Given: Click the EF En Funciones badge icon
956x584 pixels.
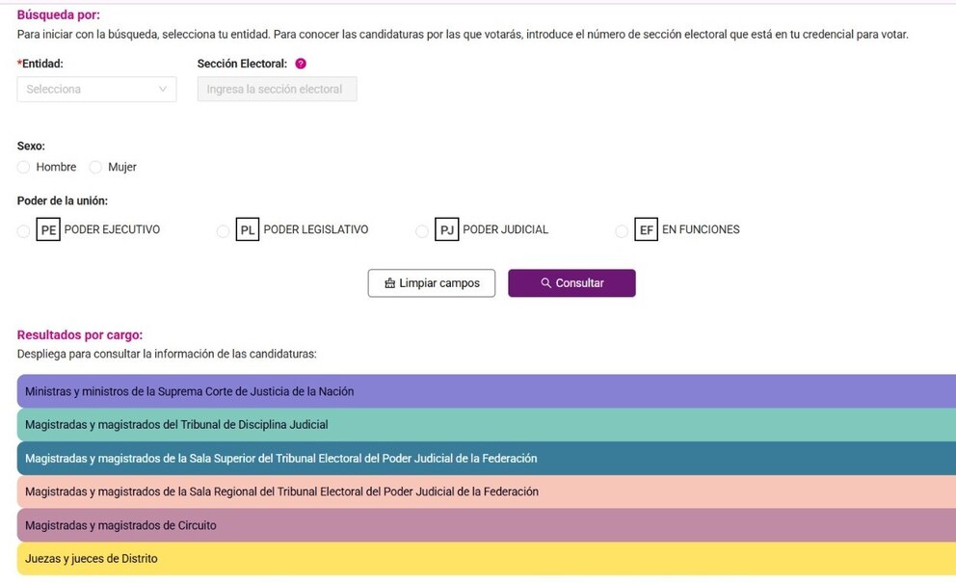Looking at the screenshot, I should point(647,229).
